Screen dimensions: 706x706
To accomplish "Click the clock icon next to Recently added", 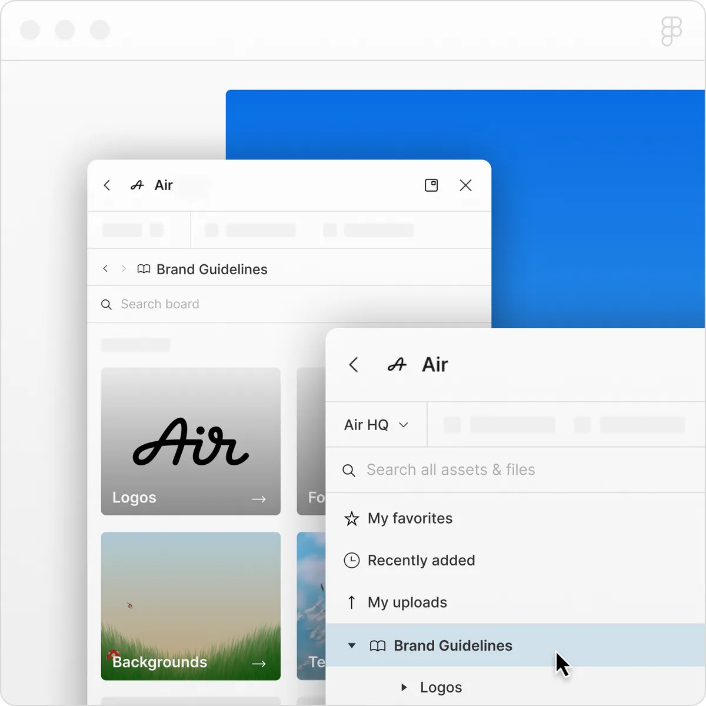I will tap(352, 560).
